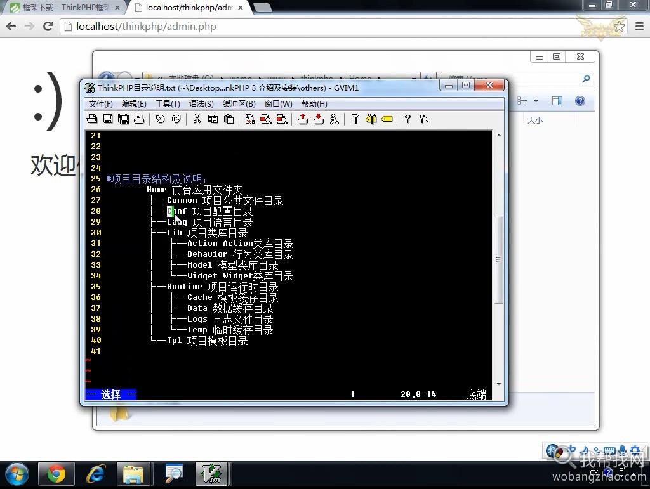
Task: Click the Undo icon in GVim toolbar
Action: [160, 119]
